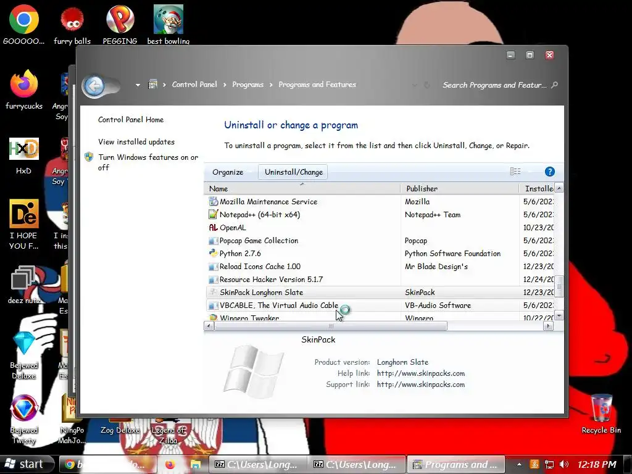This screenshot has width=632, height=474.
Task: Expand chevron after Programs breadcrumb
Action: (x=271, y=85)
